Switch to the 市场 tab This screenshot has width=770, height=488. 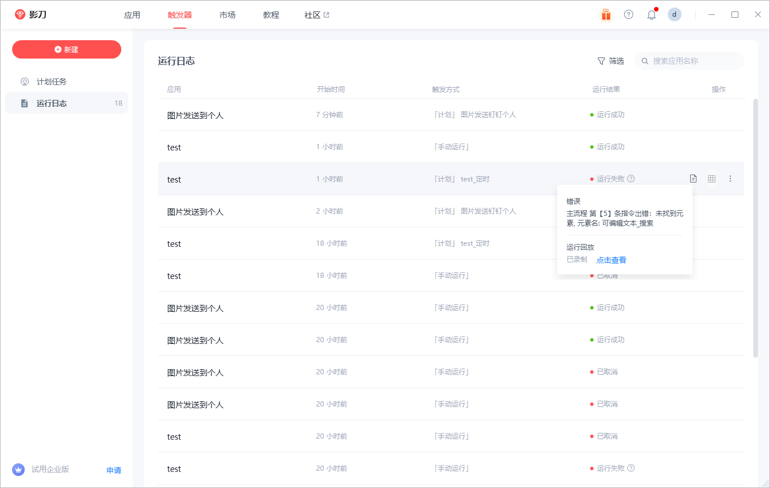click(x=228, y=15)
